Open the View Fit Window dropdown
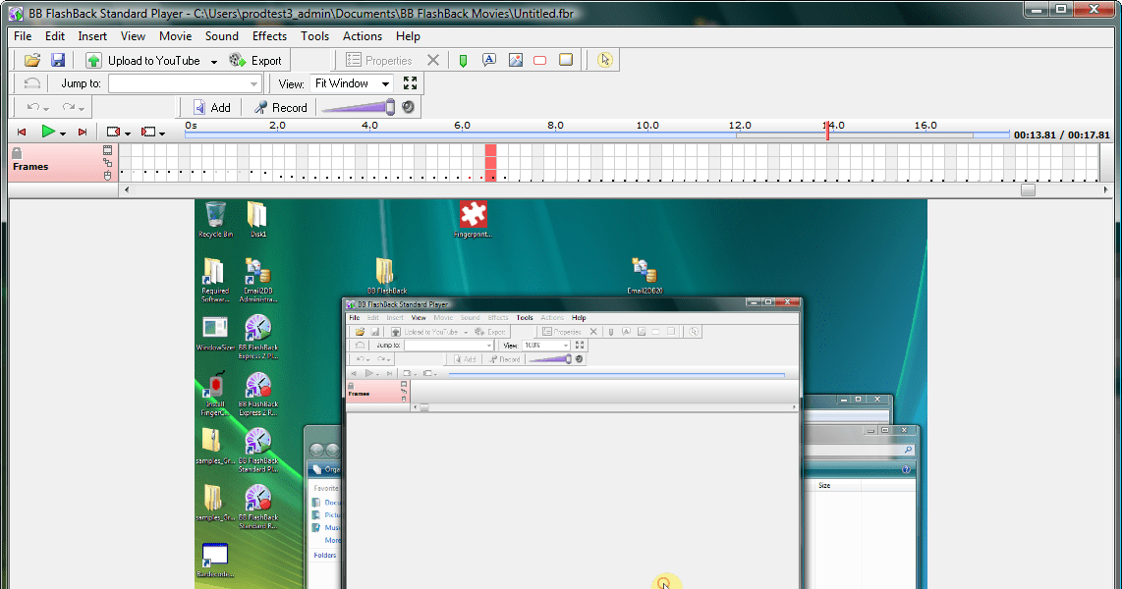1122x589 pixels. click(385, 84)
